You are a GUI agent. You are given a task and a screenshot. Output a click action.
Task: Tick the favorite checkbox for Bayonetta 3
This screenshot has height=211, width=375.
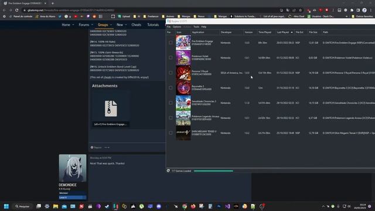[x=171, y=88]
